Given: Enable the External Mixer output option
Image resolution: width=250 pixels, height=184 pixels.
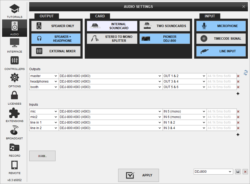Looking at the screenshot, I should (x=56, y=51).
